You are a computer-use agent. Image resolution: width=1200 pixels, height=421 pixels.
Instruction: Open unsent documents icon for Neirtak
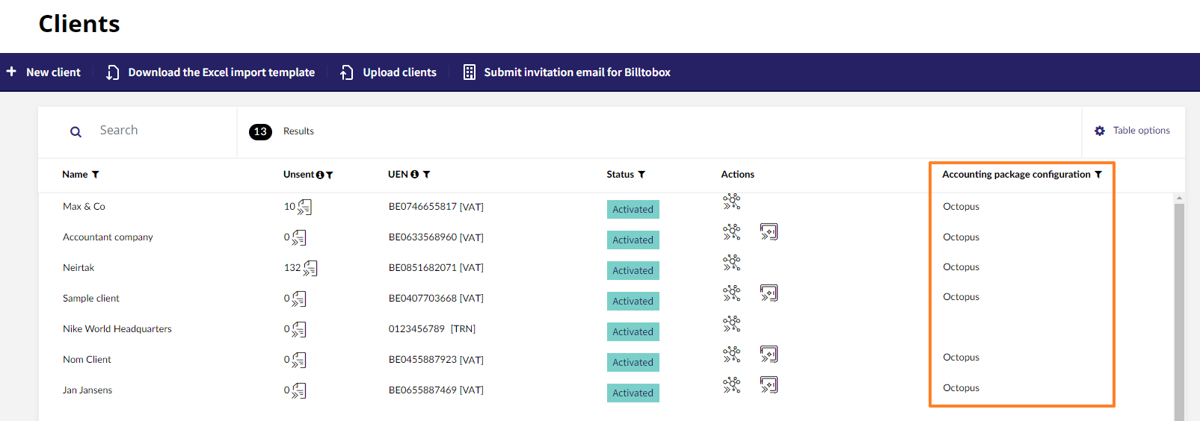pos(310,269)
